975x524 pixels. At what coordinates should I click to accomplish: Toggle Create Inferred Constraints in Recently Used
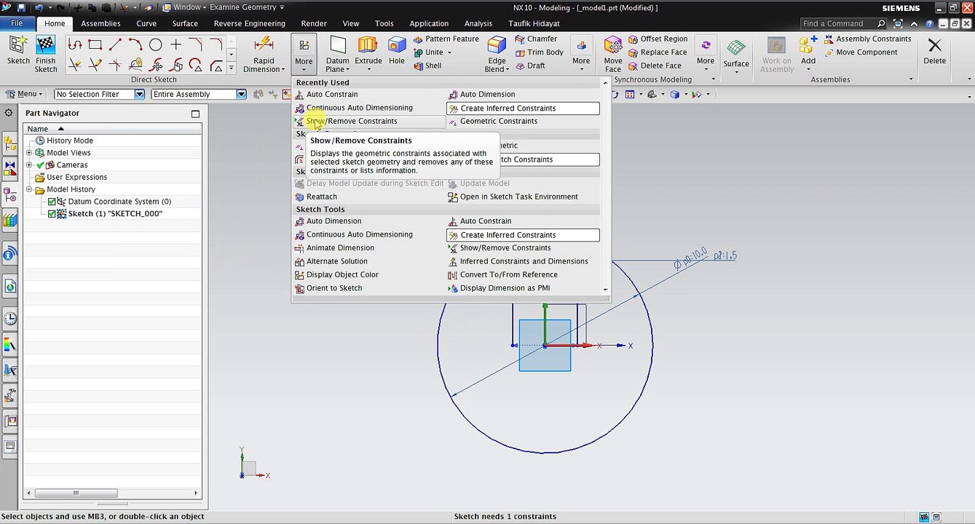coord(523,108)
